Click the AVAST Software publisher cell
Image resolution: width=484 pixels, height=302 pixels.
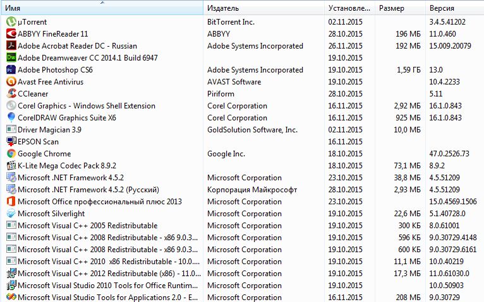(234, 81)
